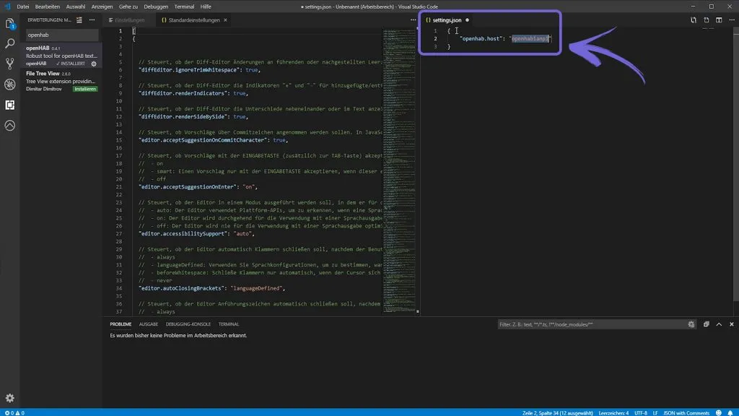Viewport: 739px width, 416px height.
Task: Switch to the TERMINAL panel tab
Action: [229, 324]
